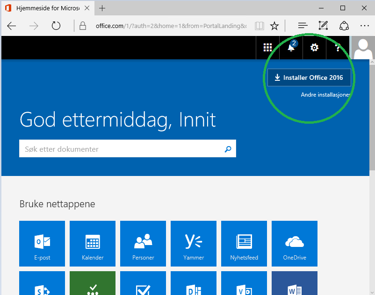This screenshot has width=375, height=295.
Task: Open the browser More actions menu
Action: pyautogui.click(x=364, y=26)
